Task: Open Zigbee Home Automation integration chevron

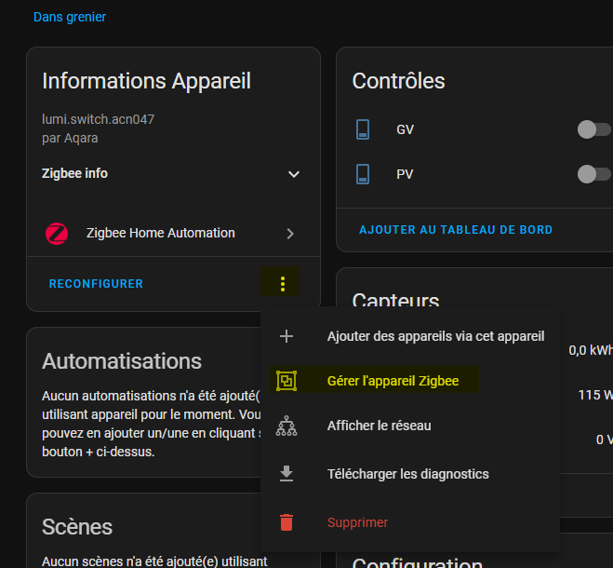Action: (290, 234)
